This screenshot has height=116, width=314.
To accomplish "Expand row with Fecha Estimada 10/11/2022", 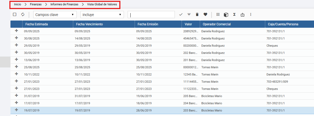I will 16,74.
